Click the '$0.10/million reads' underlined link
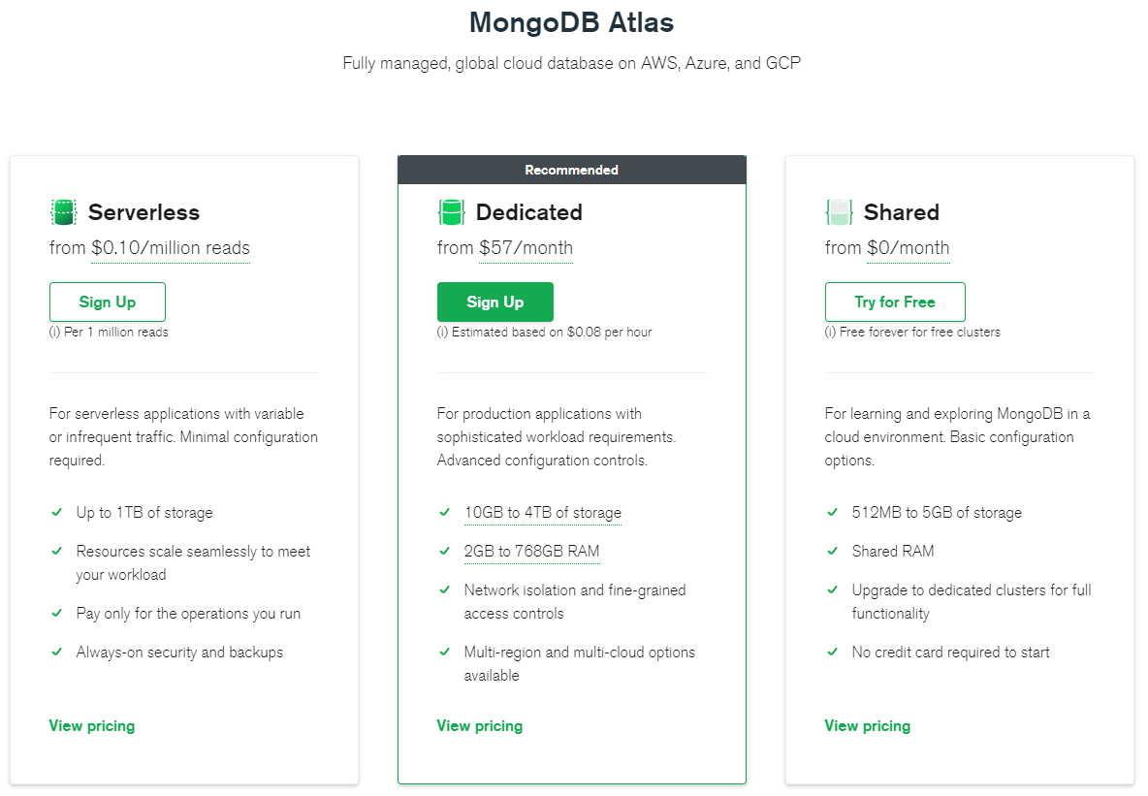Screen dimensions: 1148x796 (x=170, y=247)
